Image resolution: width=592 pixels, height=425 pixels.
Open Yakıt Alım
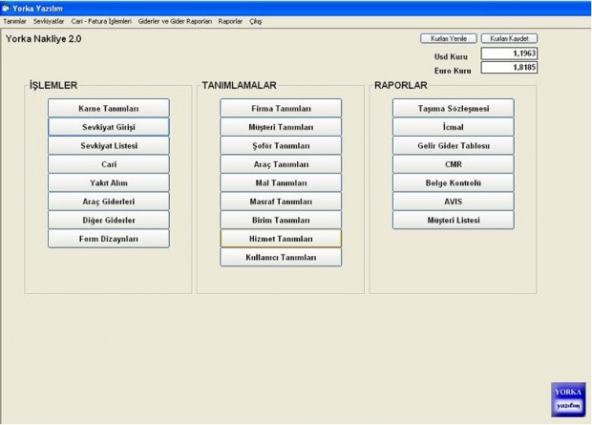(x=109, y=182)
